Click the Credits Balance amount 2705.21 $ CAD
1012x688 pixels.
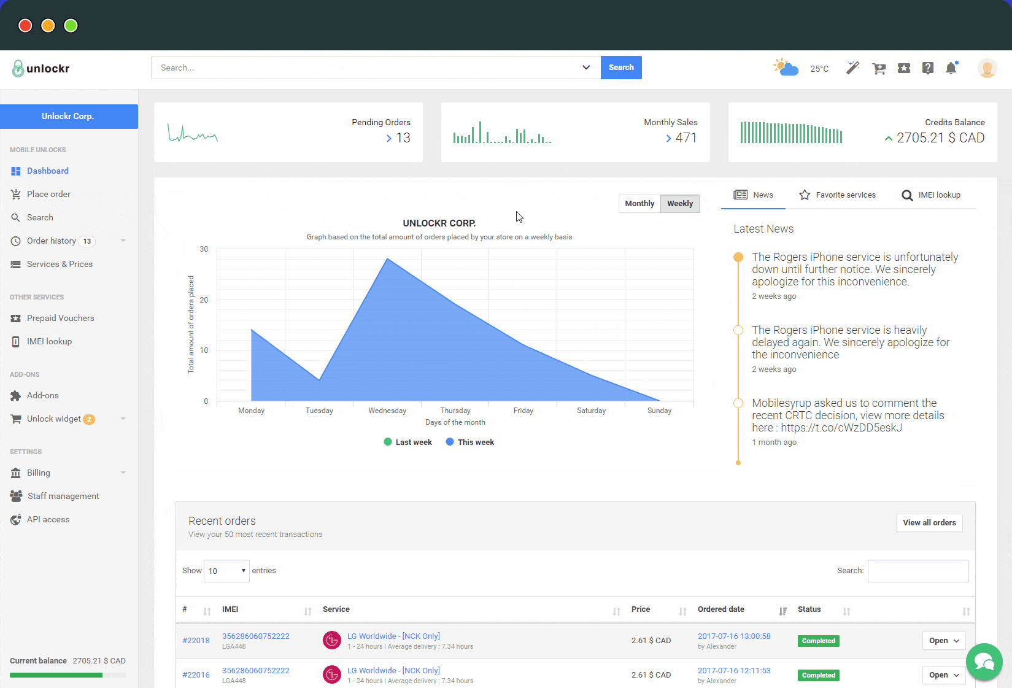coord(940,138)
